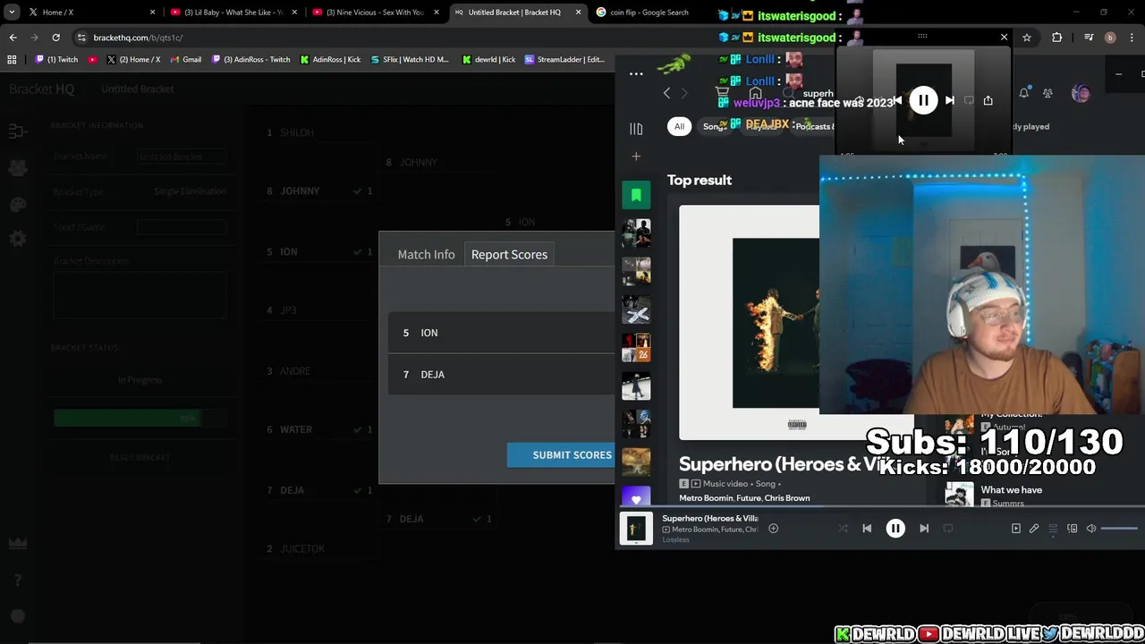Pause playback in the mini player popup
This screenshot has width=1145, height=644.
(923, 100)
